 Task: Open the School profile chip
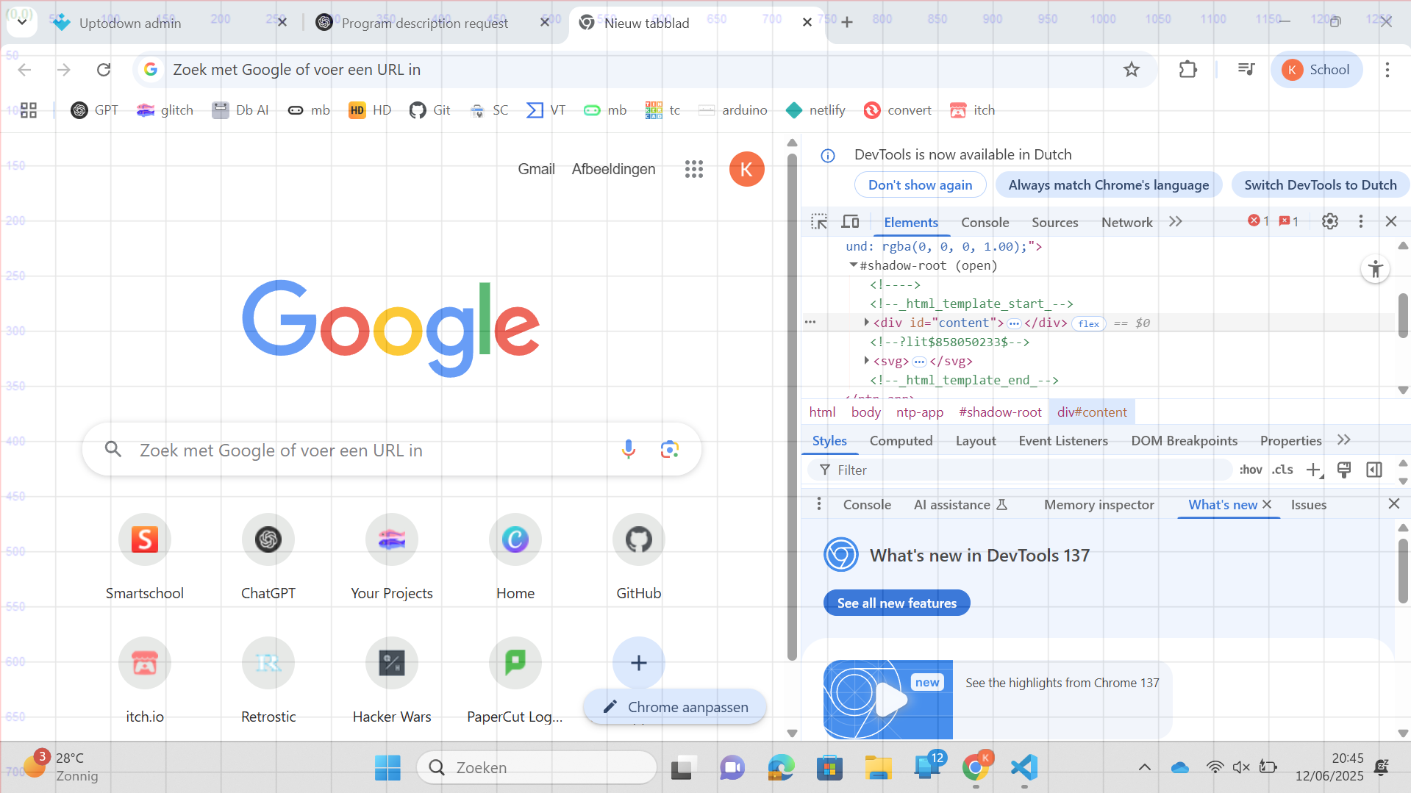click(x=1316, y=70)
